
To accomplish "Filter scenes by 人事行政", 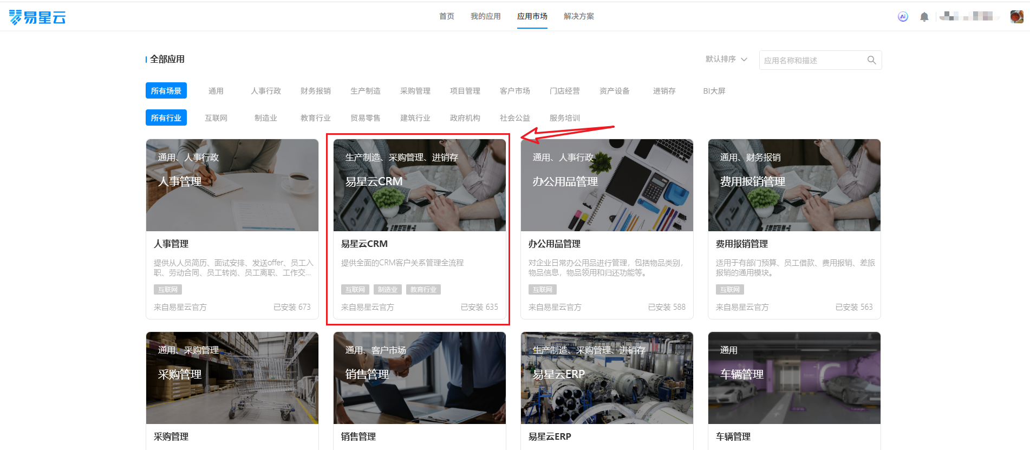I will point(266,91).
